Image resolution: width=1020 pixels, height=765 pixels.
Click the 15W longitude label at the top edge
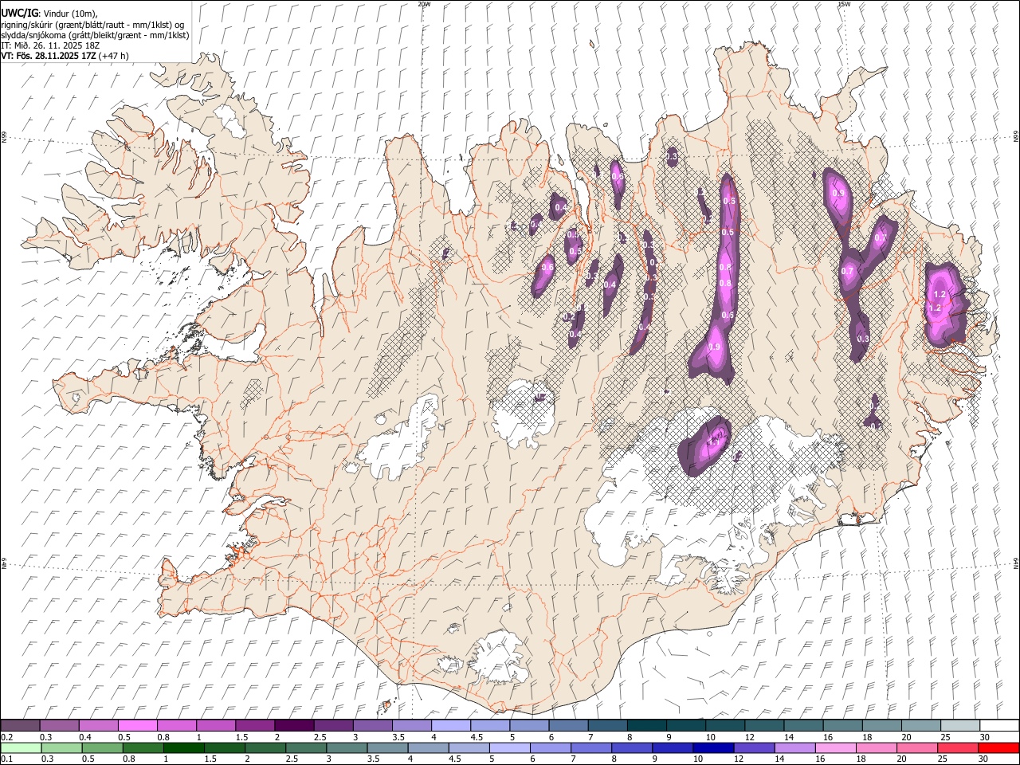tap(843, 4)
